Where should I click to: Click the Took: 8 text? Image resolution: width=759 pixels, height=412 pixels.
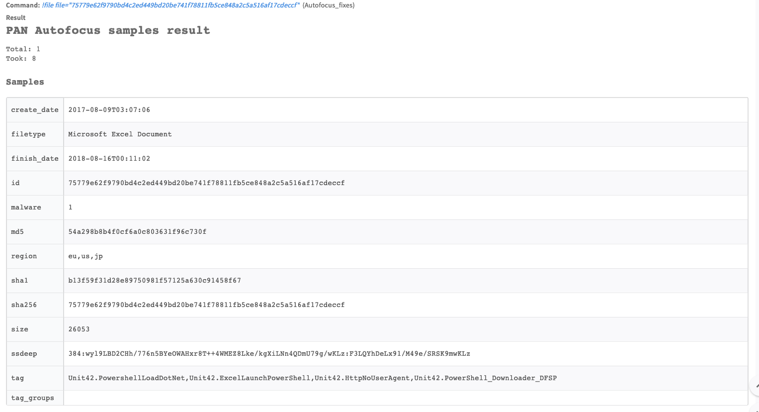21,59
